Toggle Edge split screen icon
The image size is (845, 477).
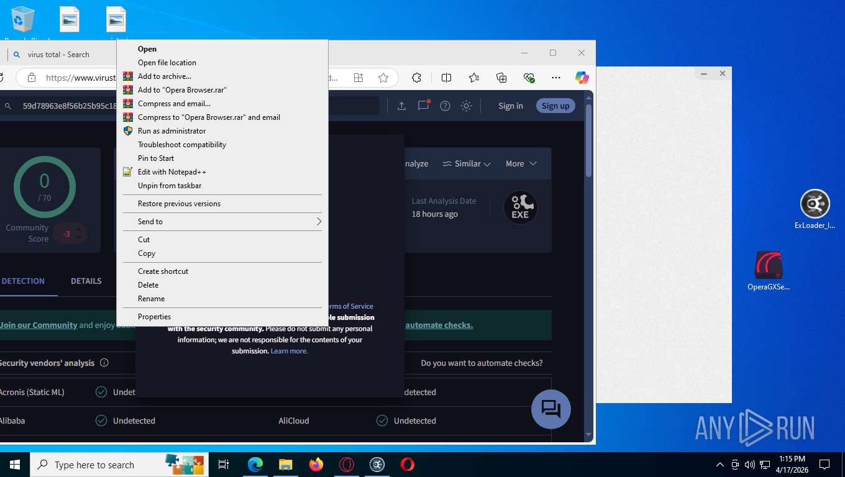pos(446,78)
